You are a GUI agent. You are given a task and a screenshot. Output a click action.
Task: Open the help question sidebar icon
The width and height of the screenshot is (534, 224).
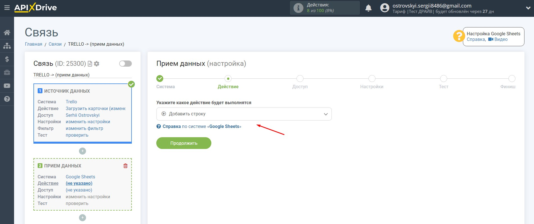point(7,99)
